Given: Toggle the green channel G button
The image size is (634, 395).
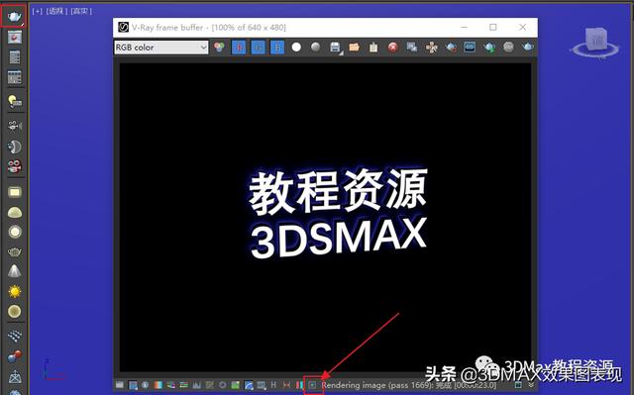Looking at the screenshot, I should pos(258,48).
